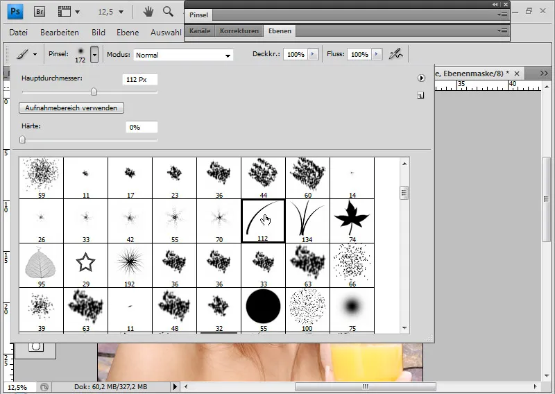This screenshot has height=394, width=555.
Task: Select the Hand tool in top bar
Action: coord(148,12)
